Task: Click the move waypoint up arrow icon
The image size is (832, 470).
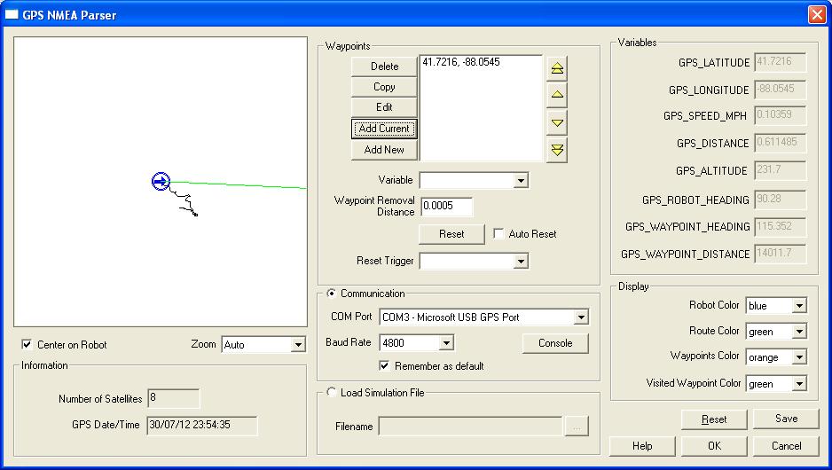Action: 557,95
